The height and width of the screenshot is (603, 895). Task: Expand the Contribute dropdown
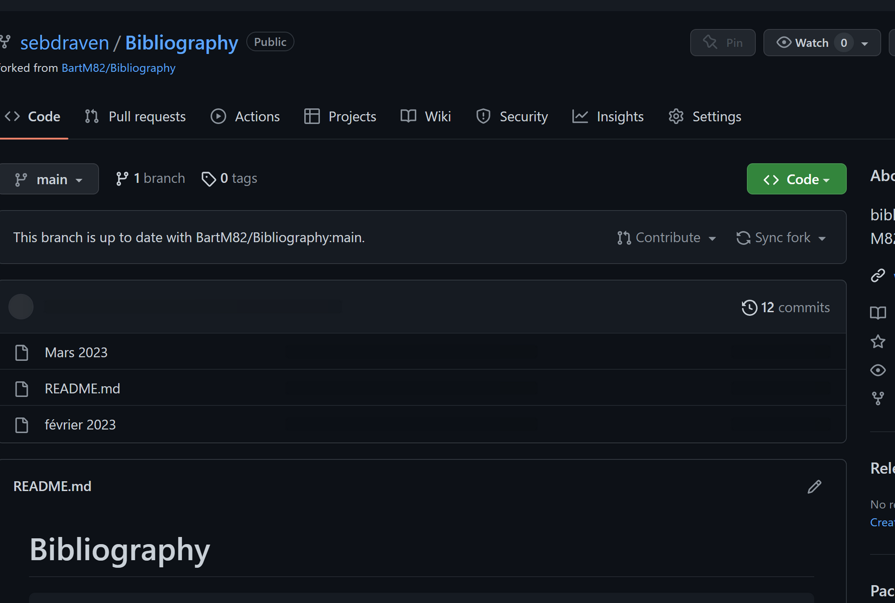click(x=667, y=238)
